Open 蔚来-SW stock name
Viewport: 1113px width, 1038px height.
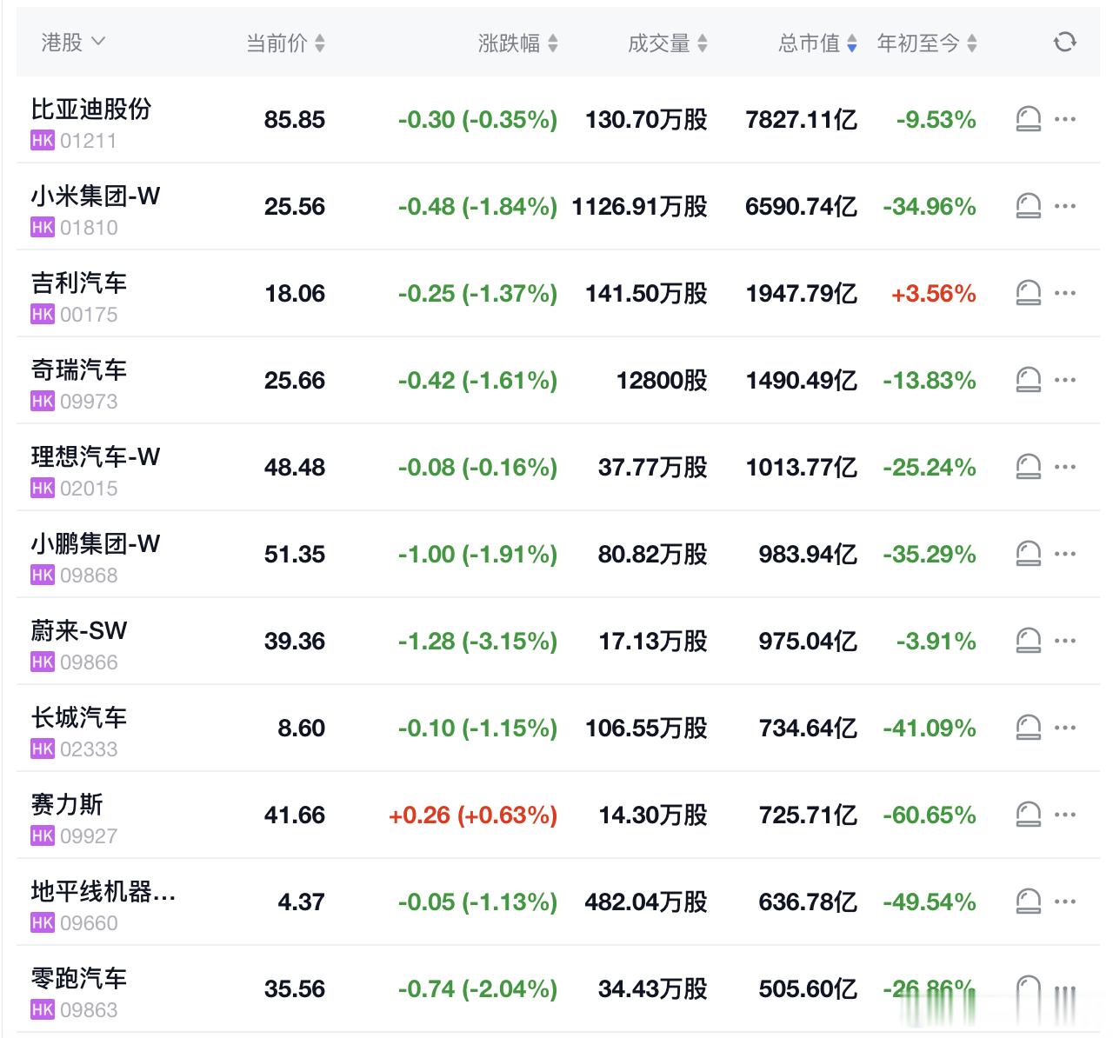pyautogui.click(x=79, y=630)
